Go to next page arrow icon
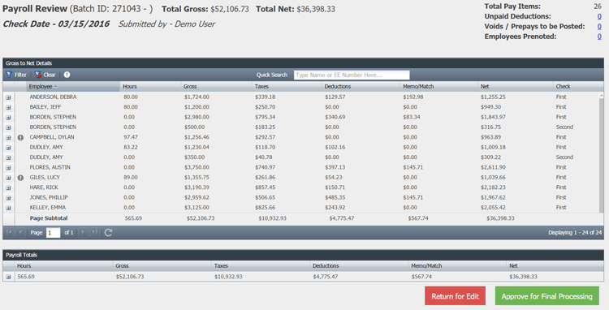Screen dimensions: 609x310 pyautogui.click(x=83, y=232)
